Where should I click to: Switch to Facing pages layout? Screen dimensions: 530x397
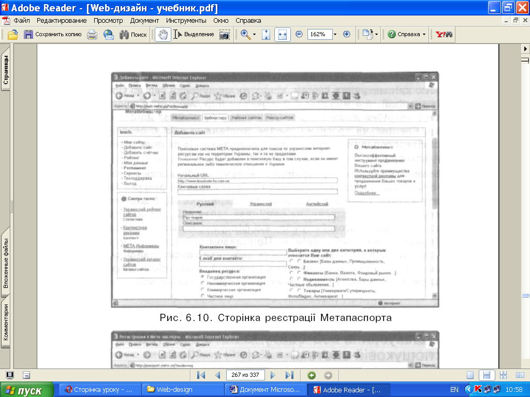pos(520,375)
